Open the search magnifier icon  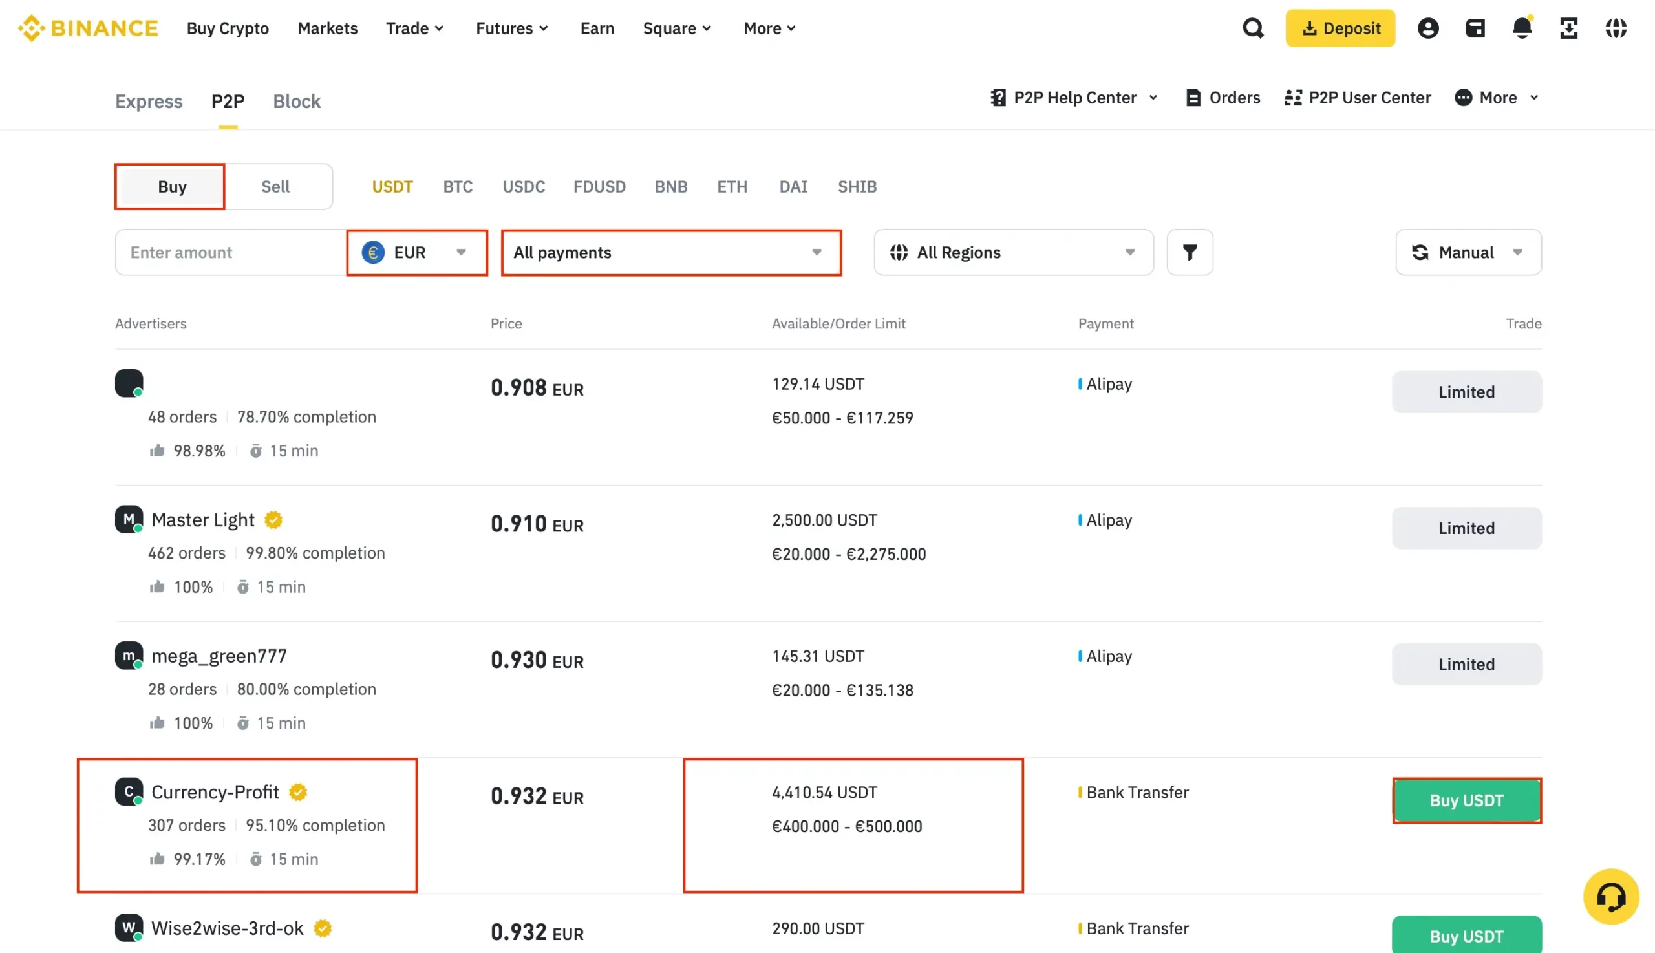click(1252, 28)
